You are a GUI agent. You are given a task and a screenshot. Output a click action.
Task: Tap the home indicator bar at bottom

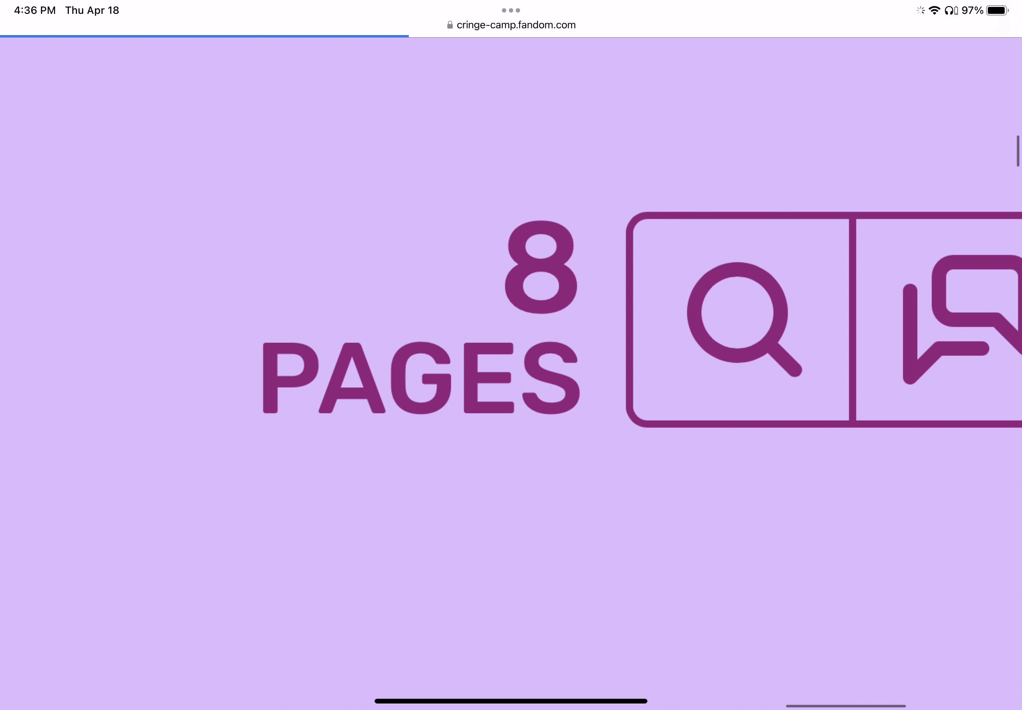(x=511, y=700)
